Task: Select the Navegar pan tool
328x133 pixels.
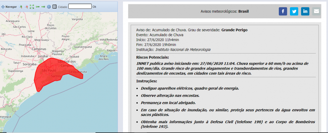Action: click(x=9, y=7)
